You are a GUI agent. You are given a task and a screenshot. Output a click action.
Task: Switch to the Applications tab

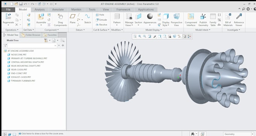point(146,10)
